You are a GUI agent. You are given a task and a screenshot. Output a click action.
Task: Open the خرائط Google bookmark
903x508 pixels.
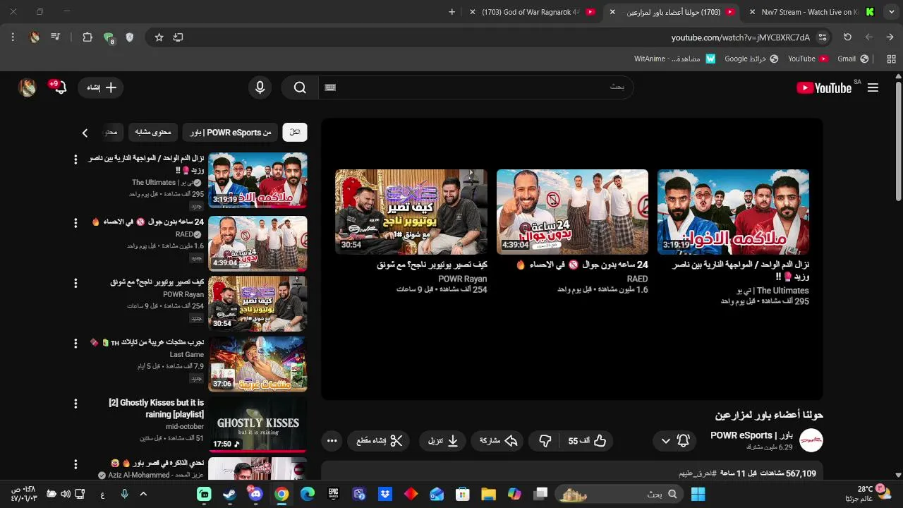click(x=751, y=59)
